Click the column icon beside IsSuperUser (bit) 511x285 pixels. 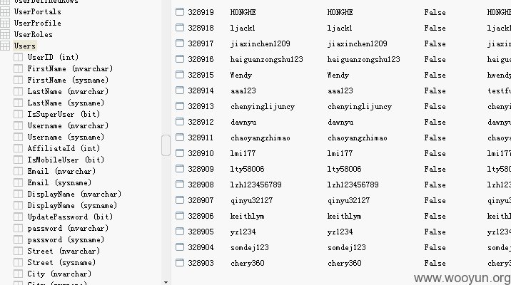click(x=19, y=114)
